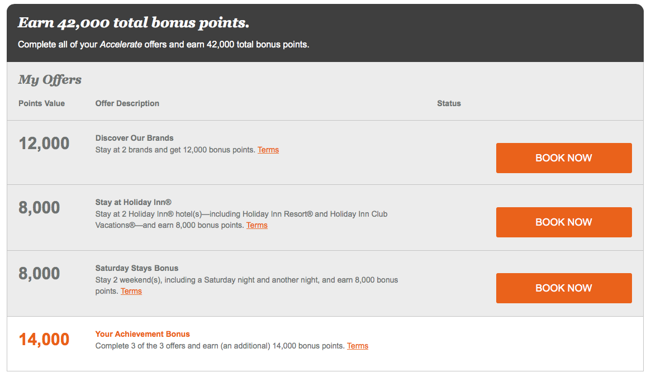The width and height of the screenshot is (651, 377).
Task: Click the orange 14,000 points value
Action: [x=44, y=340]
